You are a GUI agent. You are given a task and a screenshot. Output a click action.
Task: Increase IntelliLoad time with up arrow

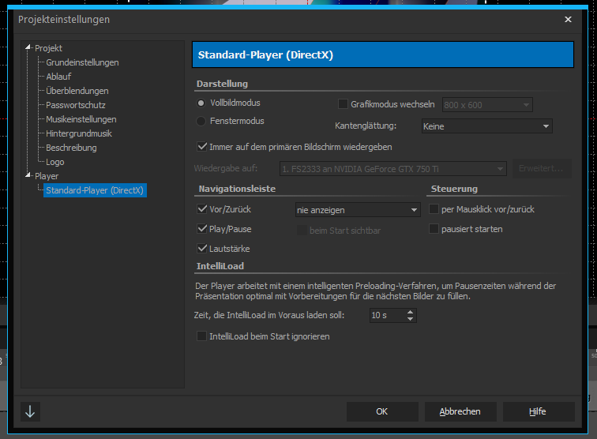[x=409, y=312]
